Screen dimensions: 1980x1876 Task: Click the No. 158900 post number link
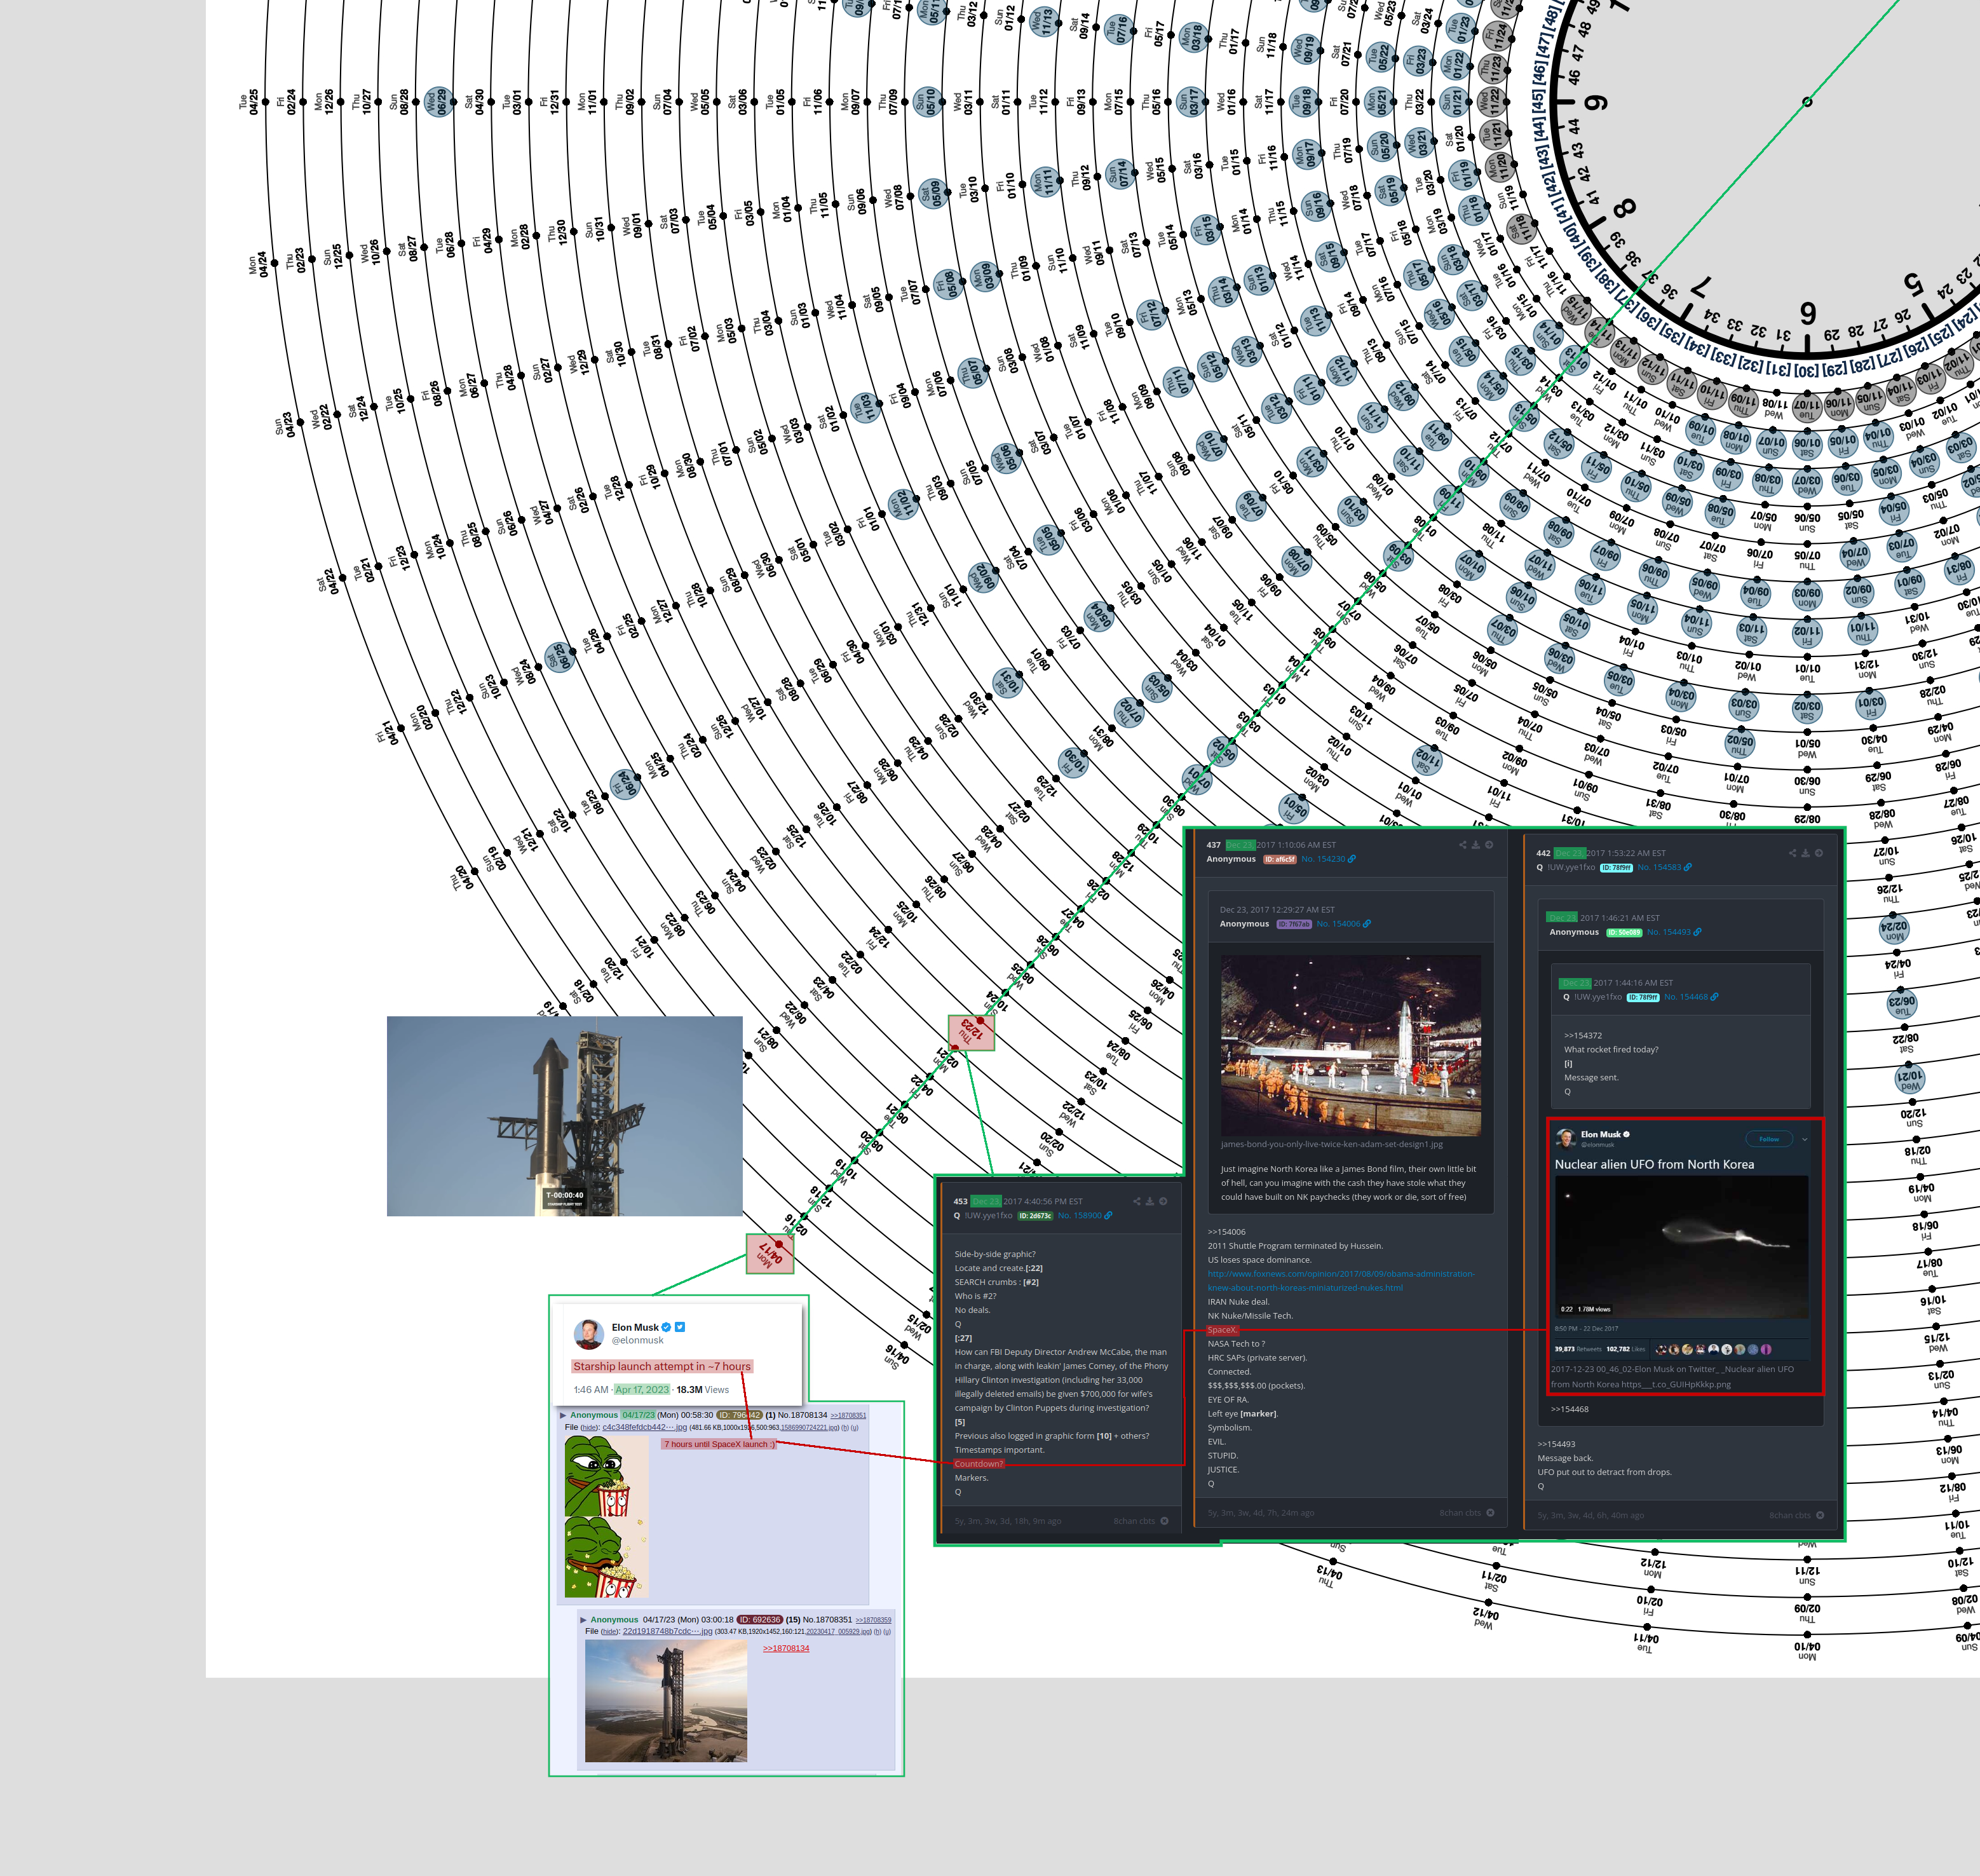[x=1080, y=1216]
